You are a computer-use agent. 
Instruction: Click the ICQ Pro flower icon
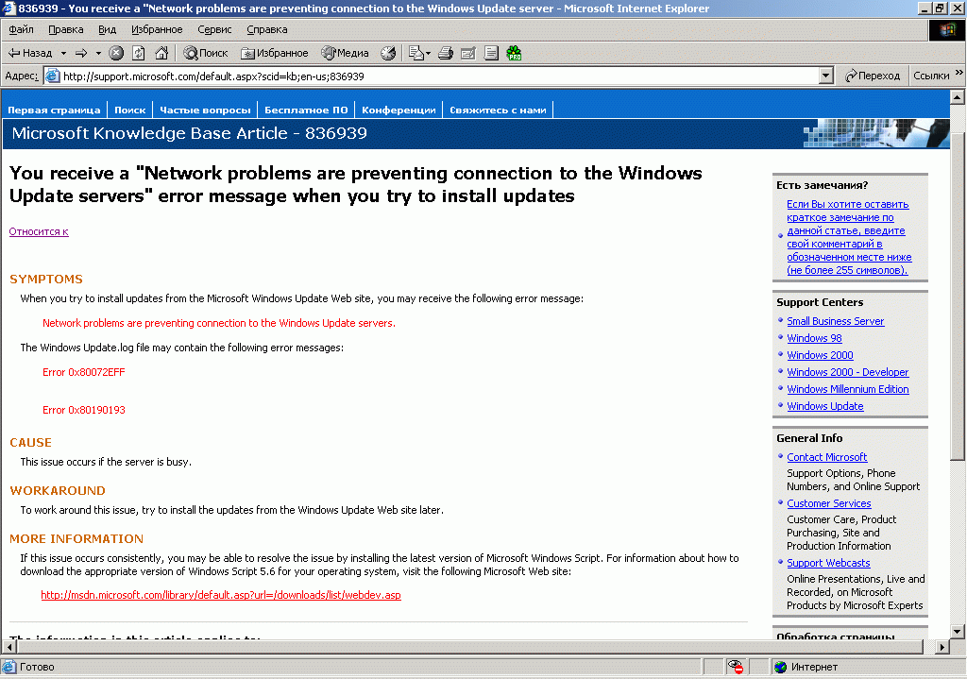click(x=514, y=53)
